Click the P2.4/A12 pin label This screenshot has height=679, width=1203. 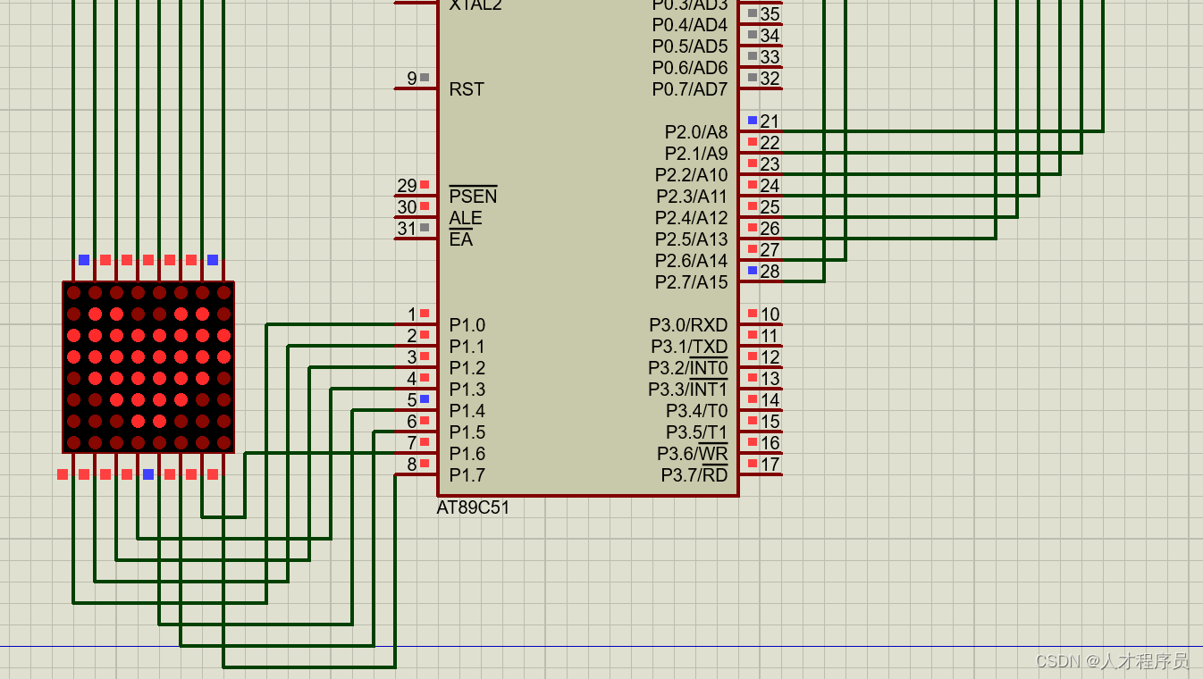pos(692,218)
